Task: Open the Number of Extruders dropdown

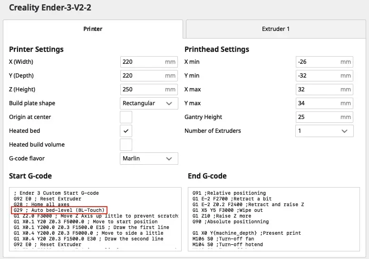Action: point(324,131)
